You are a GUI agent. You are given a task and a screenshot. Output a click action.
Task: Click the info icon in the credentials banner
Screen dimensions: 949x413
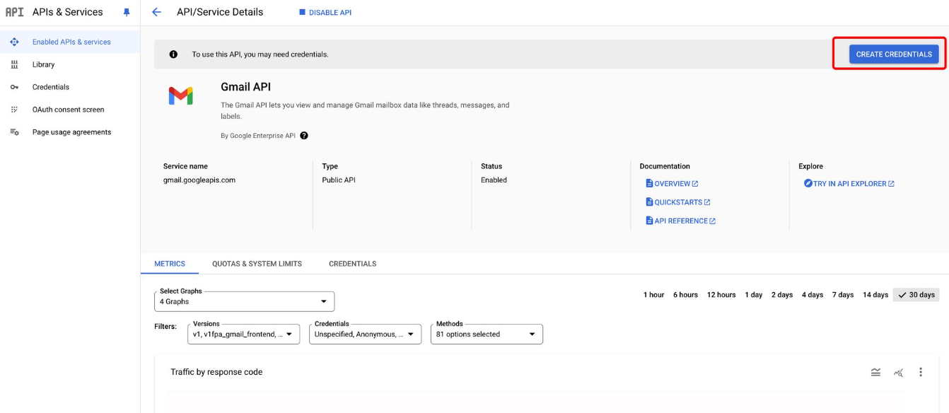[173, 54]
